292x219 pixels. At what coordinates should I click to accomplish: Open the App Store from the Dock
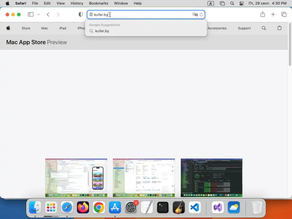[115, 207]
